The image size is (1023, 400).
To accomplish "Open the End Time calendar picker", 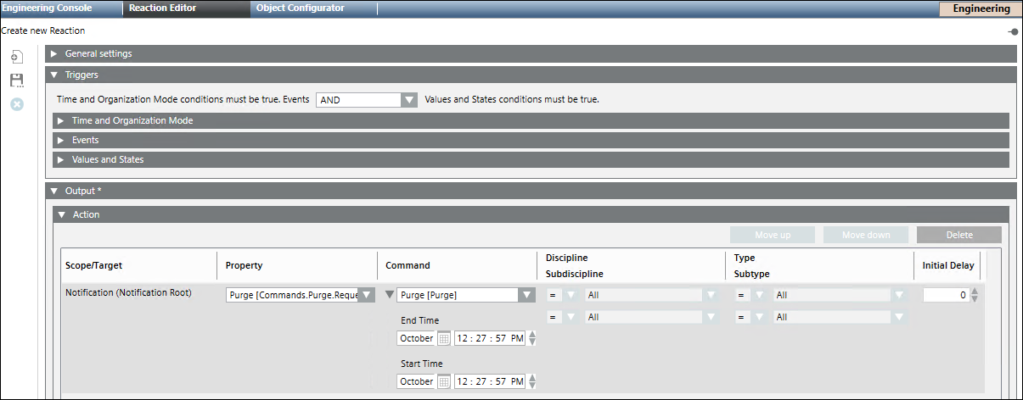I will 444,338.
